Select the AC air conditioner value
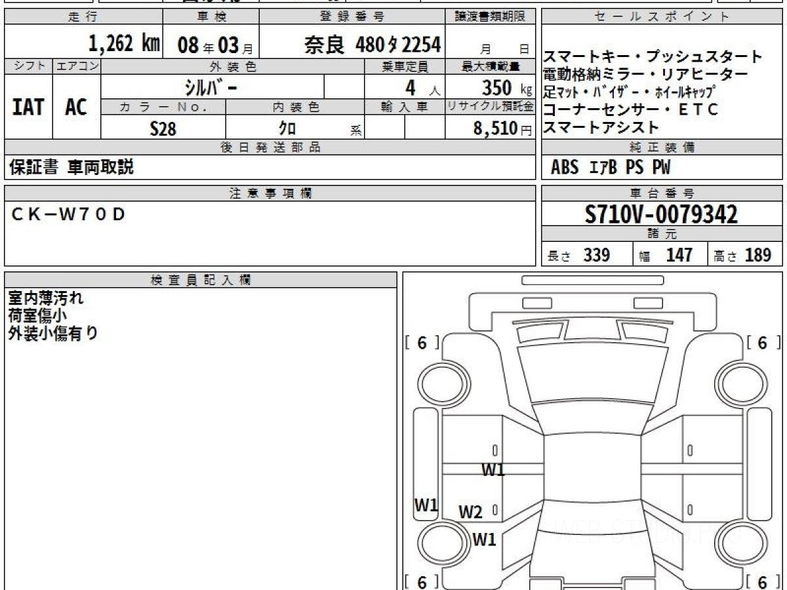The width and height of the screenshot is (787, 590). click(x=76, y=107)
